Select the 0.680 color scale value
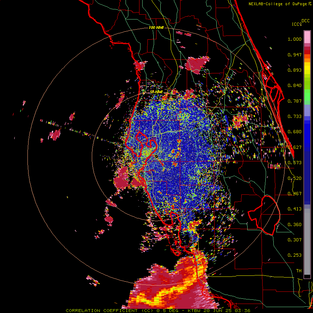This screenshot has width=313, height=313. pos(295,132)
